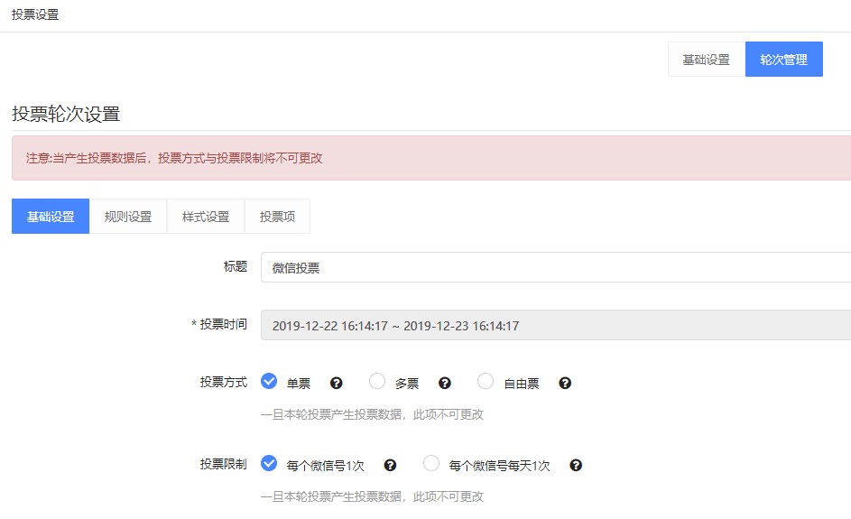
Task: Click the top-right 基础设置 button
Action: click(x=706, y=60)
